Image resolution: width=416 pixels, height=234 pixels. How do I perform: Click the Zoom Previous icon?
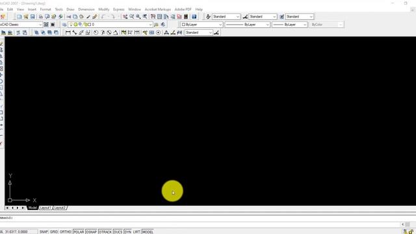[x=145, y=17]
